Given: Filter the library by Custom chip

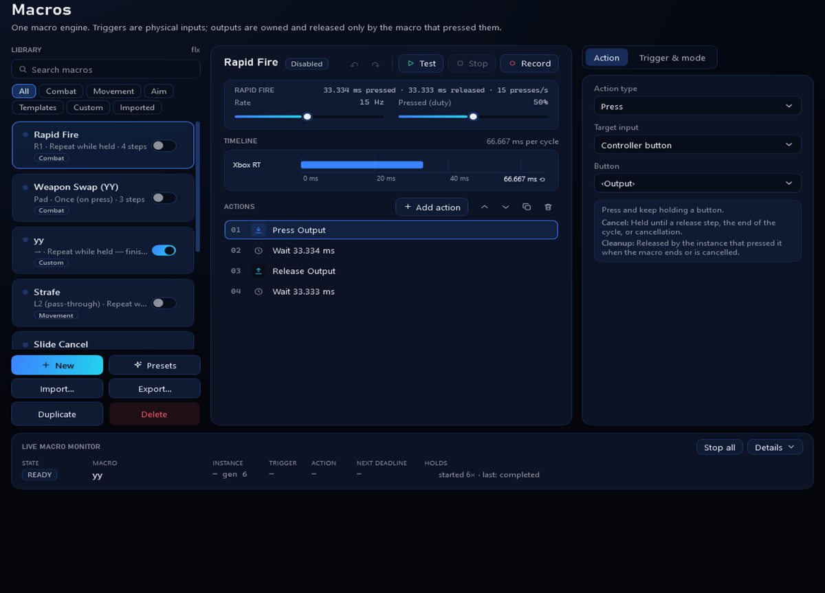Looking at the screenshot, I should click(88, 108).
